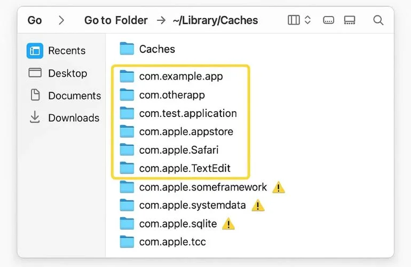Switch to column view icon
Image resolution: width=411 pixels, height=267 pixels.
(294, 20)
